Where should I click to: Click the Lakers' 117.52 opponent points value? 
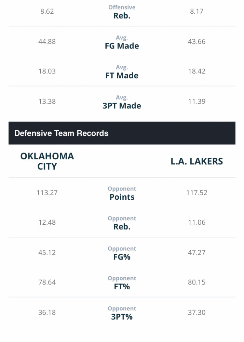[x=197, y=193]
